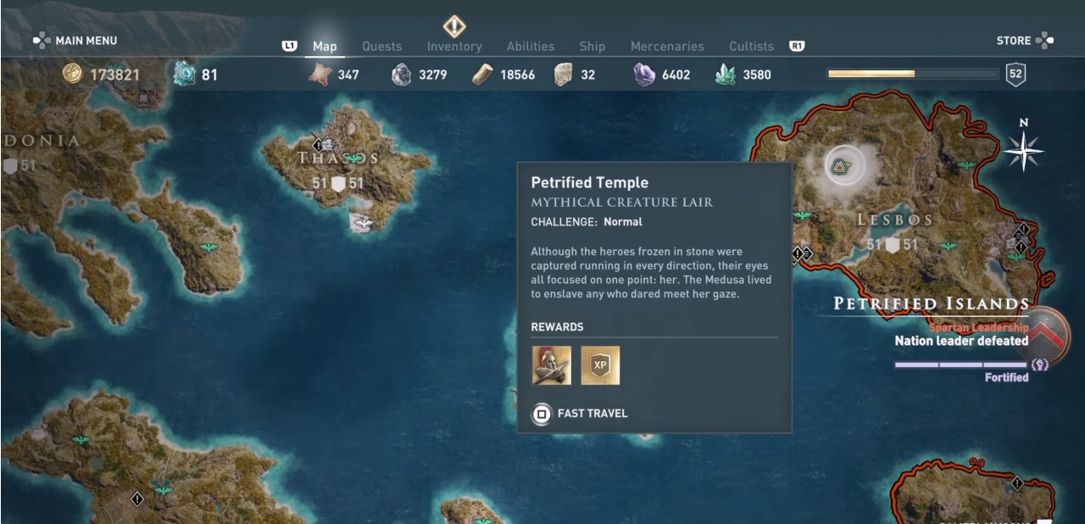Click the Petrified Islands nation power bar
The image size is (1085, 524).
(x=961, y=365)
